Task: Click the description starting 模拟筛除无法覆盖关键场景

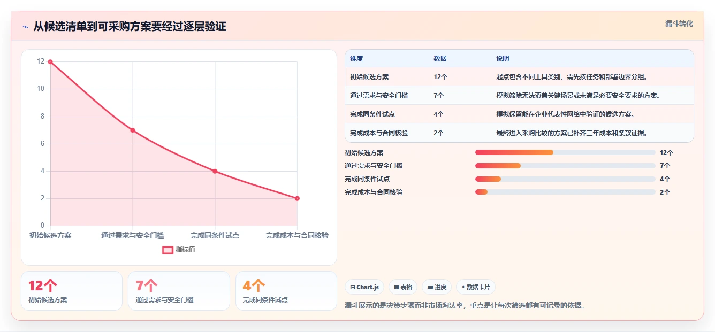Action: coord(579,96)
